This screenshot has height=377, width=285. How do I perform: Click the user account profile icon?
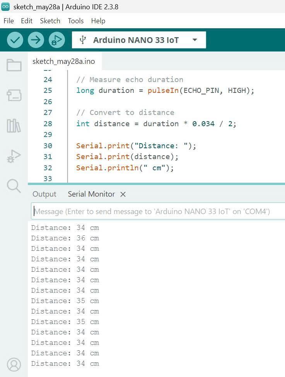[x=14, y=365]
